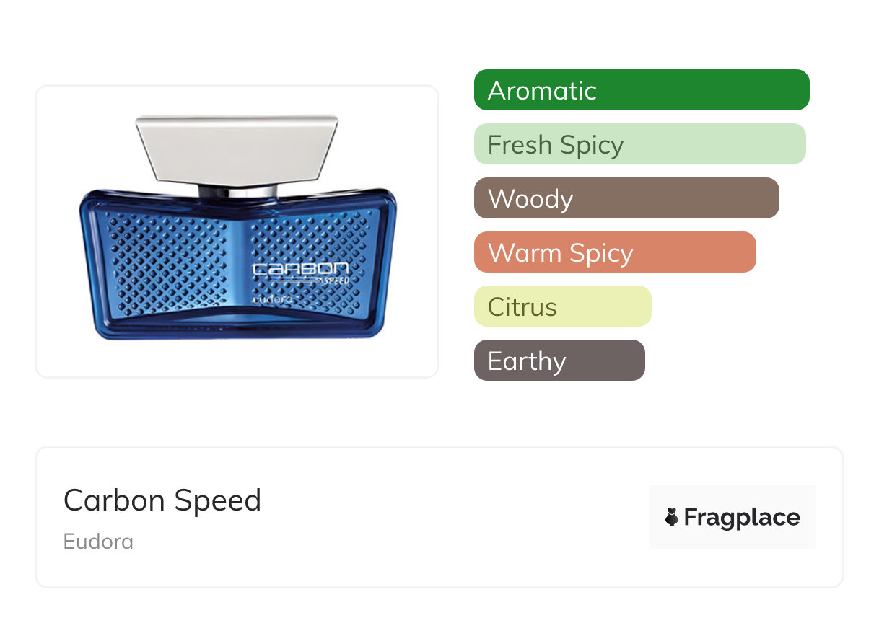The width and height of the screenshot is (879, 623).
Task: Open the Eudora brand name under the title
Action: pos(98,542)
